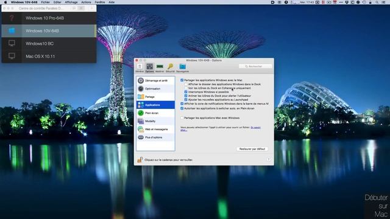Viewport: 390px width, 219px height.
Task: Enable Voir les icônes du Dock en Coherence uniquement
Action: [186, 88]
